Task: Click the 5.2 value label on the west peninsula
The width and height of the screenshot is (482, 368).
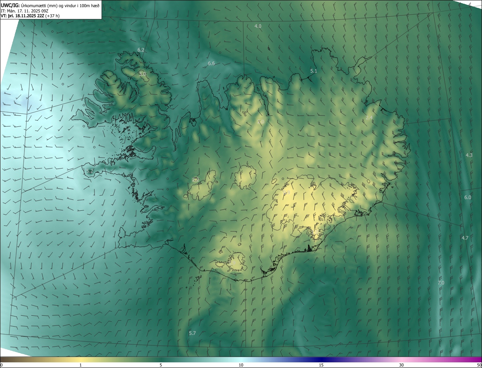Action: click(x=90, y=171)
